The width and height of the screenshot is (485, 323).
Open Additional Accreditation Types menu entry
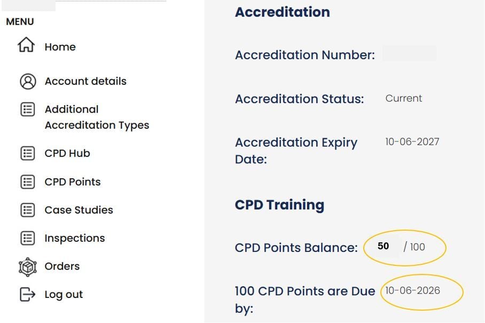pos(97,117)
